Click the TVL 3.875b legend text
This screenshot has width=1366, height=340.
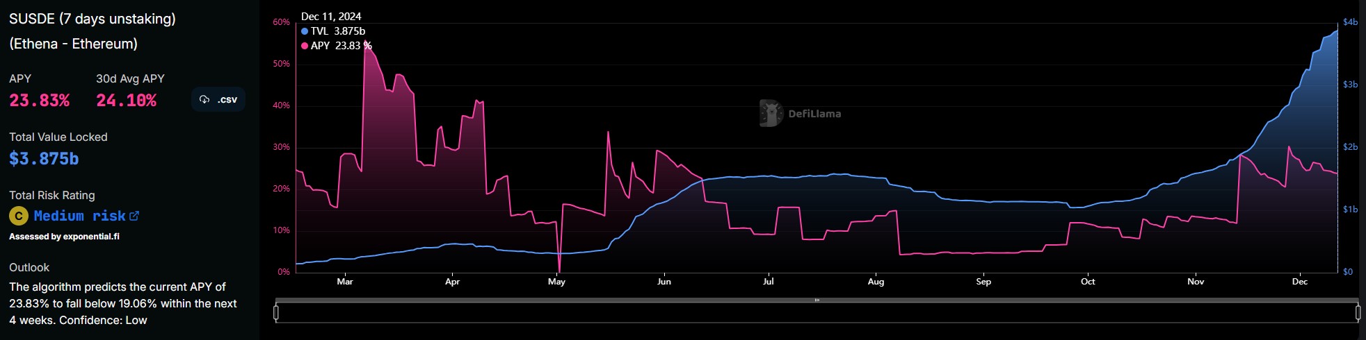(x=338, y=31)
